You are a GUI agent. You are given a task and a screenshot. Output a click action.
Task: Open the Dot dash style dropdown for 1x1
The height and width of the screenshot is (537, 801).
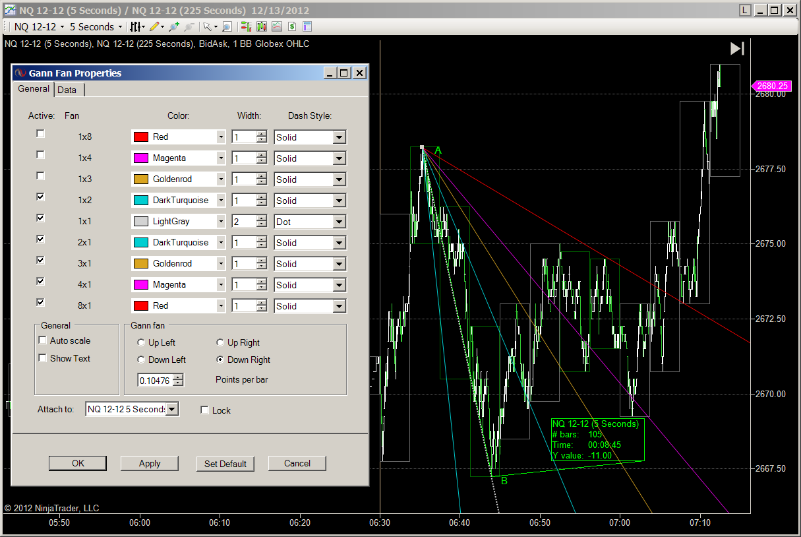pyautogui.click(x=339, y=222)
